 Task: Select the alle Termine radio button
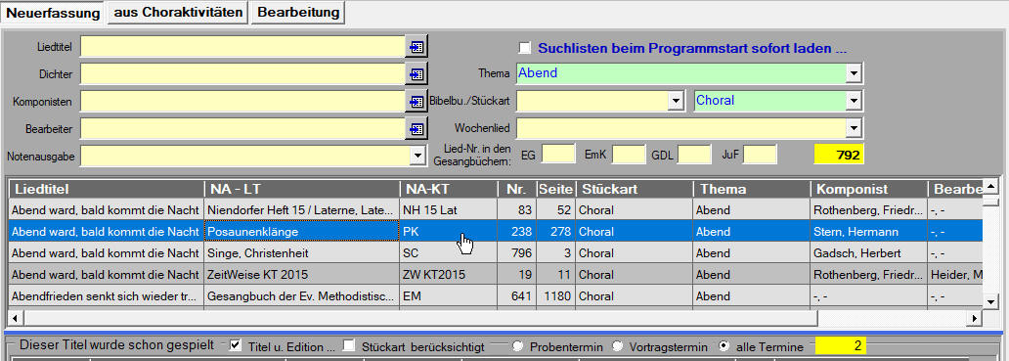pos(724,346)
